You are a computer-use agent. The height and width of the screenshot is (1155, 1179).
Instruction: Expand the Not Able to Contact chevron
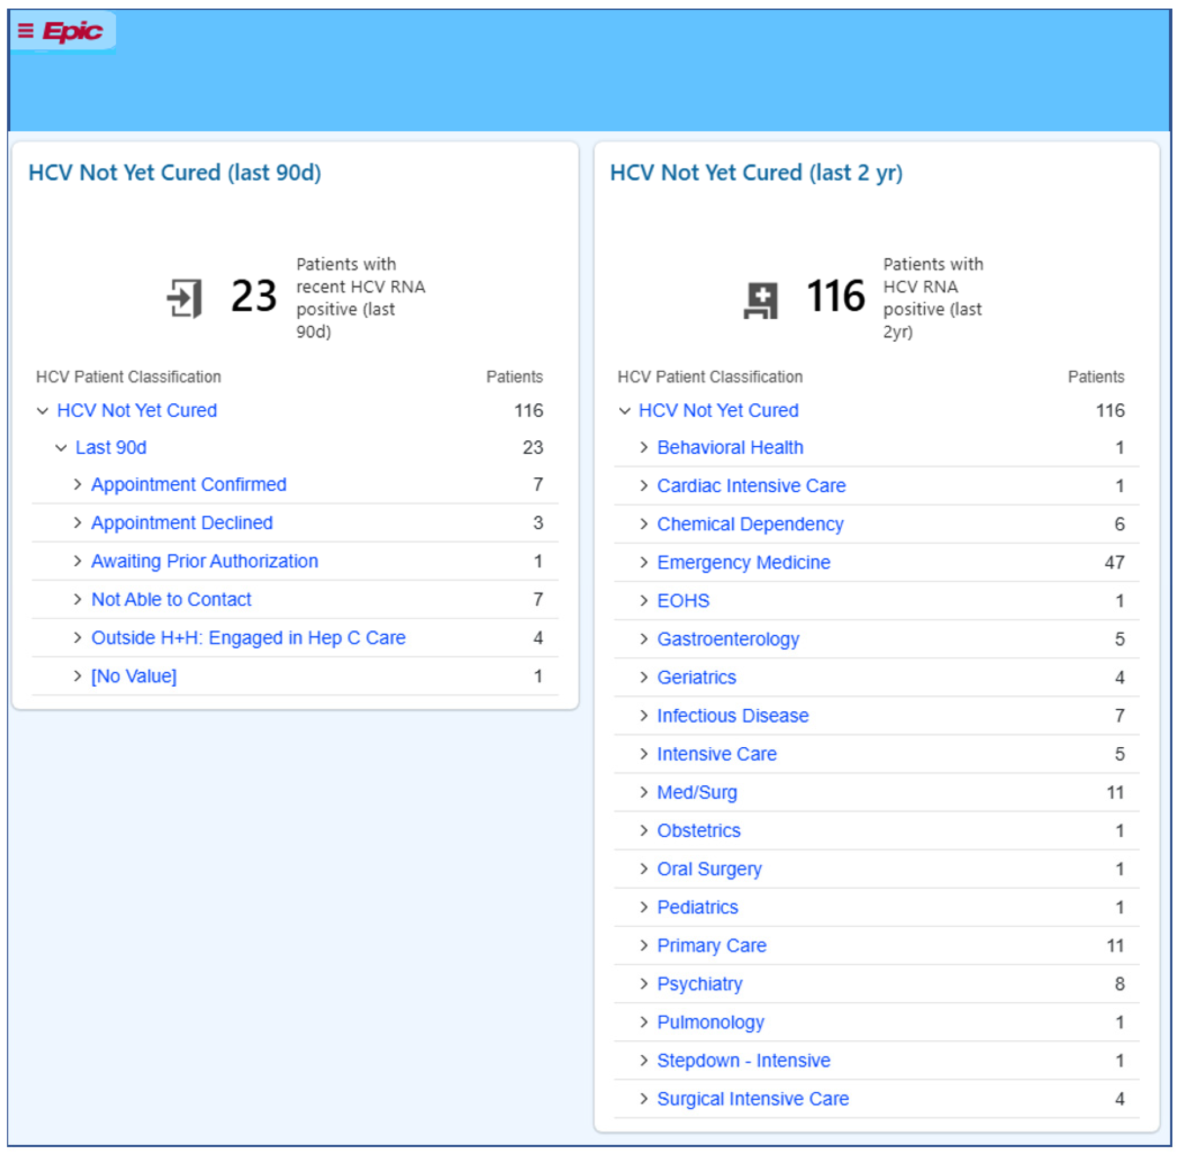(x=78, y=600)
